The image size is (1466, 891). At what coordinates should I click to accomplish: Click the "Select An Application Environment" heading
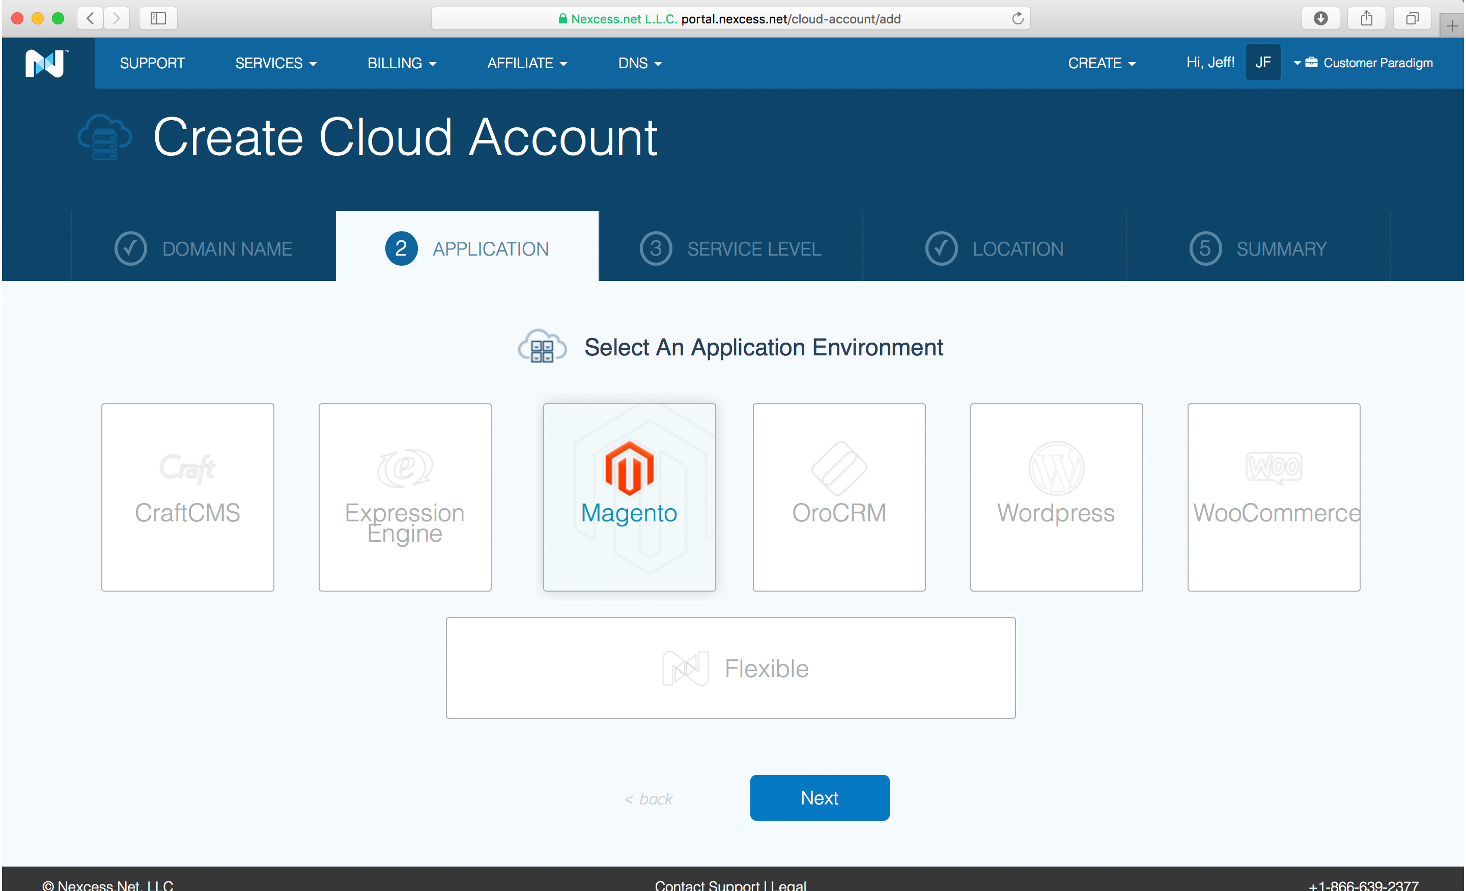[764, 347]
